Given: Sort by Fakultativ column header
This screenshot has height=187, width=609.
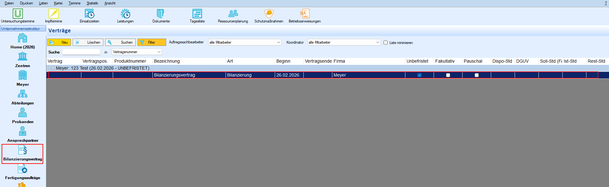Looking at the screenshot, I should coord(448,61).
